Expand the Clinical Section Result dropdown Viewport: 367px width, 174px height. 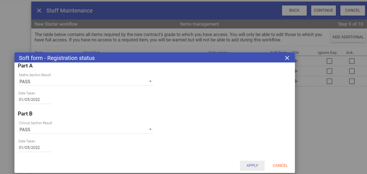click(x=86, y=130)
